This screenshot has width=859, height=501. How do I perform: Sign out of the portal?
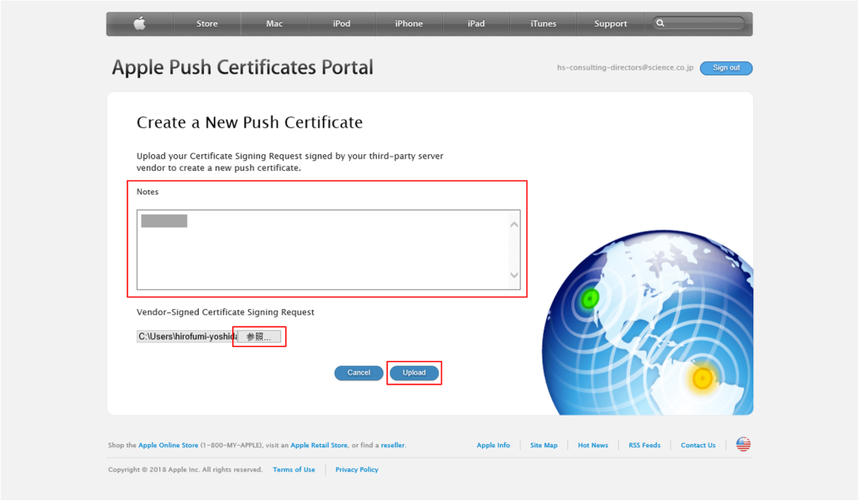726,68
